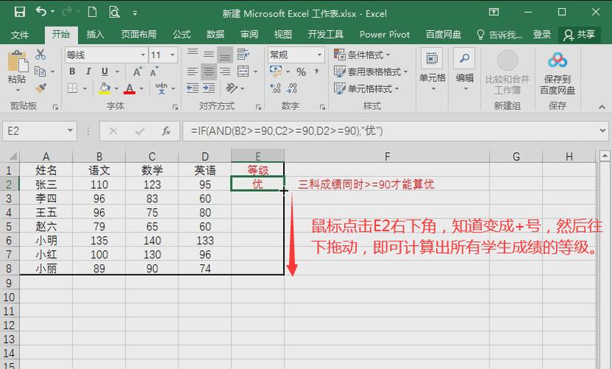The height and width of the screenshot is (369, 612).
Task: Click the 告诉我 tell me box
Action: [x=500, y=35]
